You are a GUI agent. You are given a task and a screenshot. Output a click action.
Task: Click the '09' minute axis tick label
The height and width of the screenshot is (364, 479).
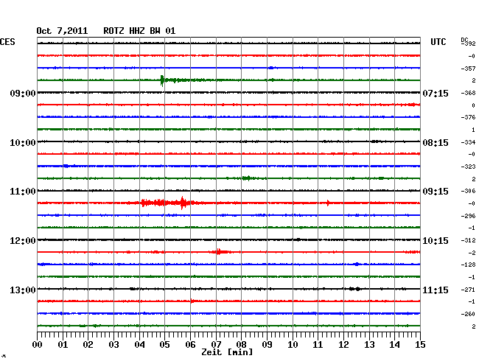click(x=267, y=344)
